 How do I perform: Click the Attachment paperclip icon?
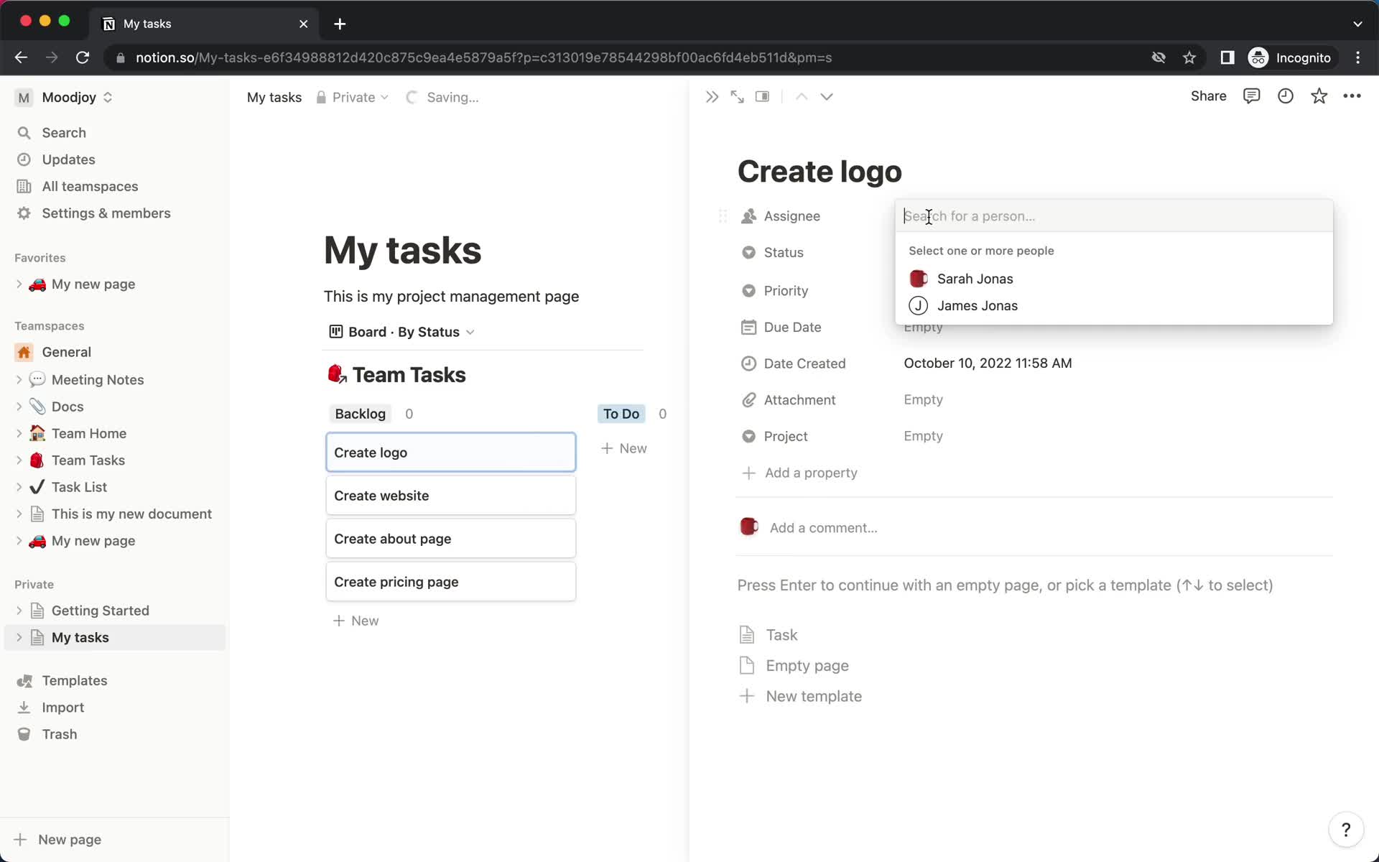pyautogui.click(x=748, y=399)
